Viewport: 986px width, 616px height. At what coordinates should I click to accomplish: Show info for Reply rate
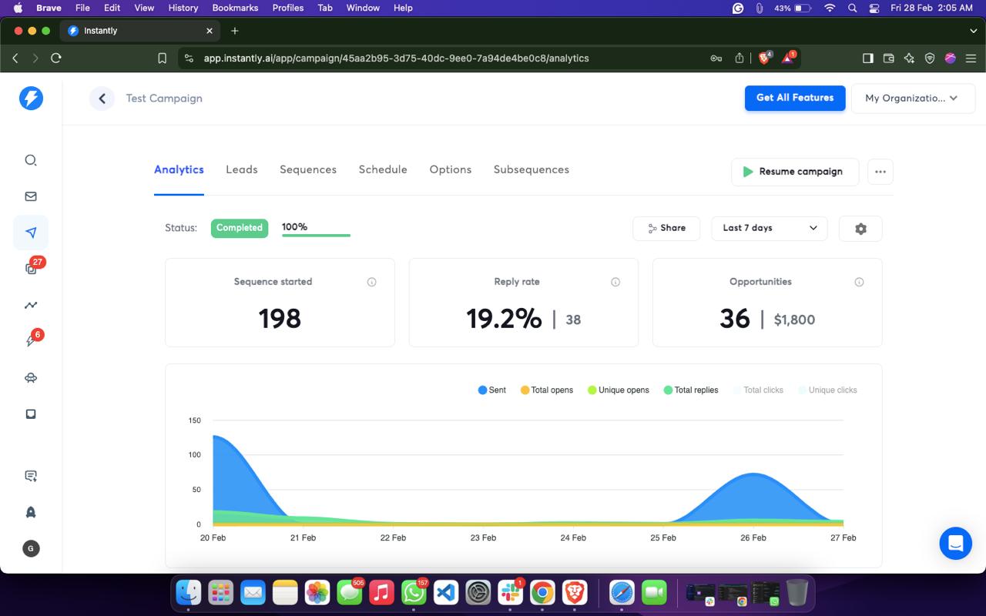tap(615, 282)
